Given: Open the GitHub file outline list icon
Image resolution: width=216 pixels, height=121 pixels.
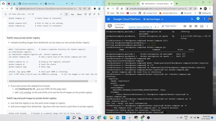Looking at the screenshot, I should [x=5, y=14].
